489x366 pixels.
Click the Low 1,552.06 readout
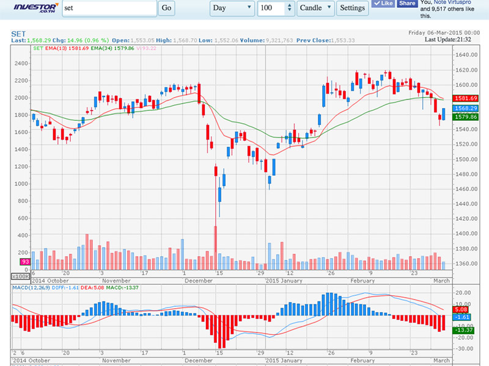tap(218, 40)
